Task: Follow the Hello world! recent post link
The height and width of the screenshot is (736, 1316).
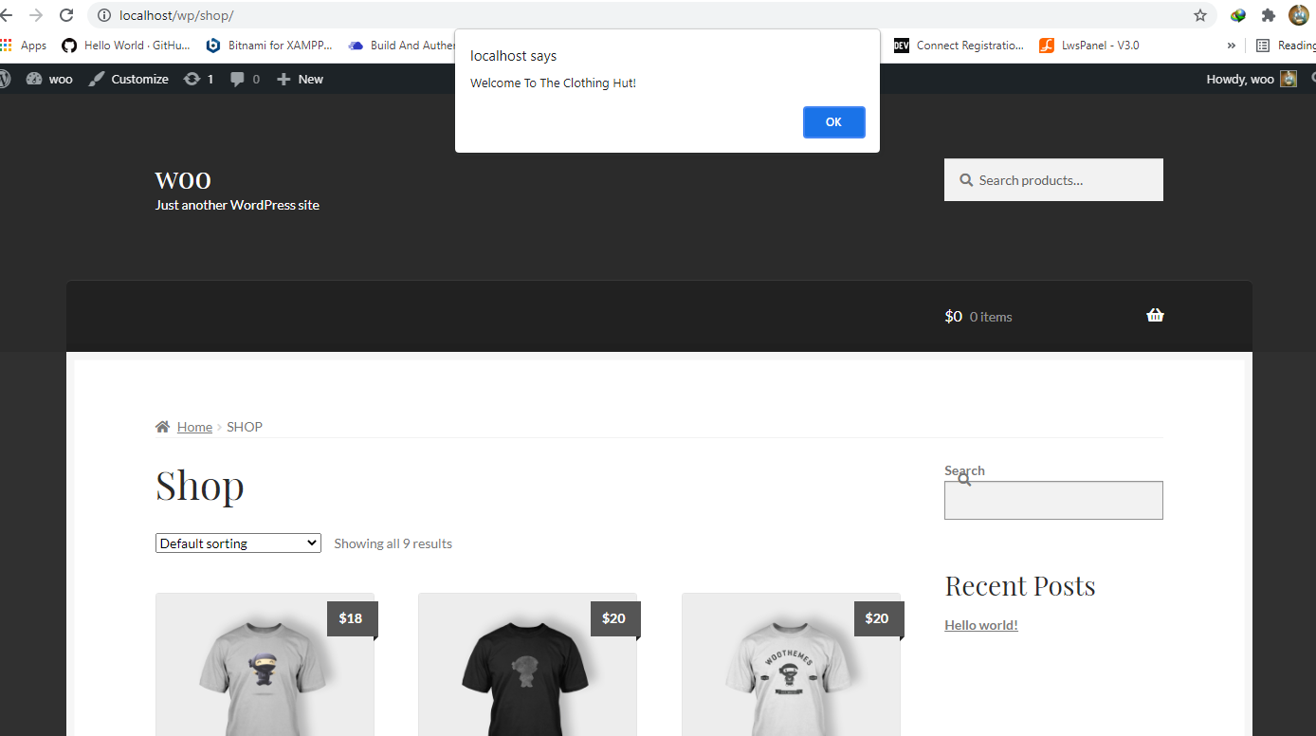Action: 981,625
